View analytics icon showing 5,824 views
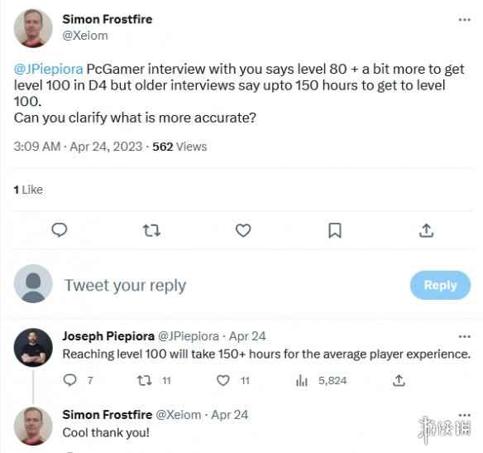The image size is (483, 453). (x=302, y=380)
